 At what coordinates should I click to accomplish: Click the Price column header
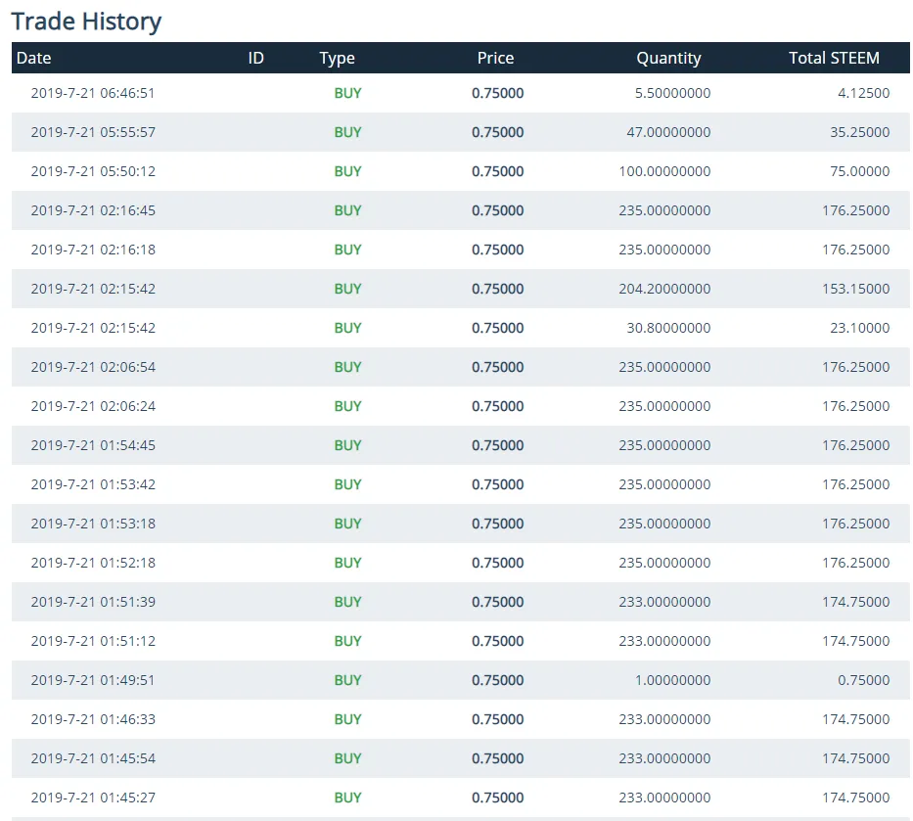[x=495, y=58]
